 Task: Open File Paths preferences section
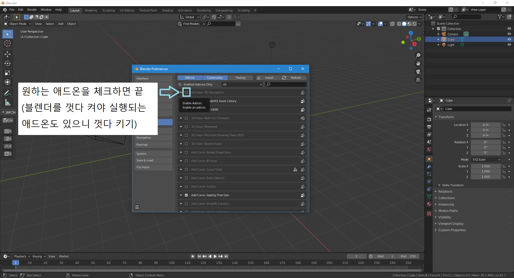154,167
